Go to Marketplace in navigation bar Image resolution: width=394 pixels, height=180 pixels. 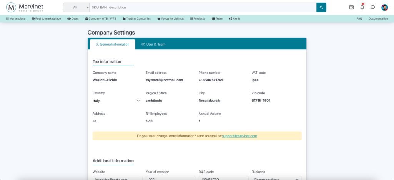16,18
